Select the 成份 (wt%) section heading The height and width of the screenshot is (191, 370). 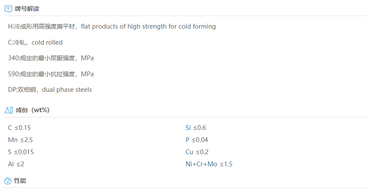click(33, 110)
